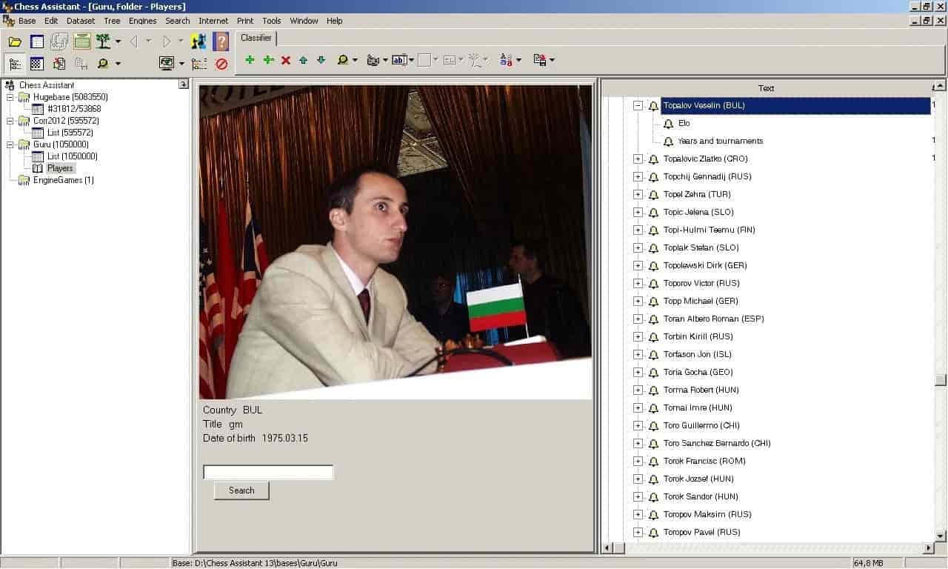The width and height of the screenshot is (948, 569).
Task: Click the player search text field
Action: point(268,473)
